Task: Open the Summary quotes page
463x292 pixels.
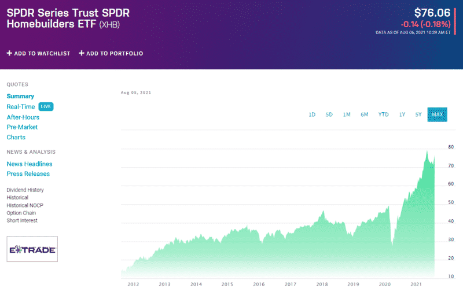Action: pos(20,96)
